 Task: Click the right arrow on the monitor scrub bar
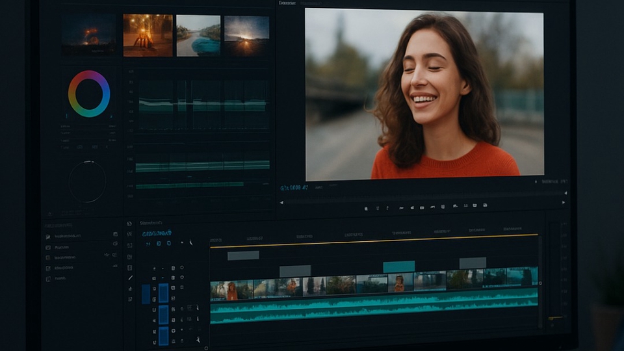[x=563, y=203]
